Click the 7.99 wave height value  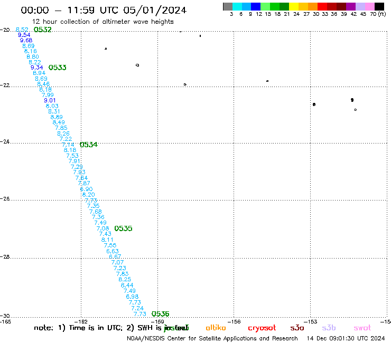[48, 95]
